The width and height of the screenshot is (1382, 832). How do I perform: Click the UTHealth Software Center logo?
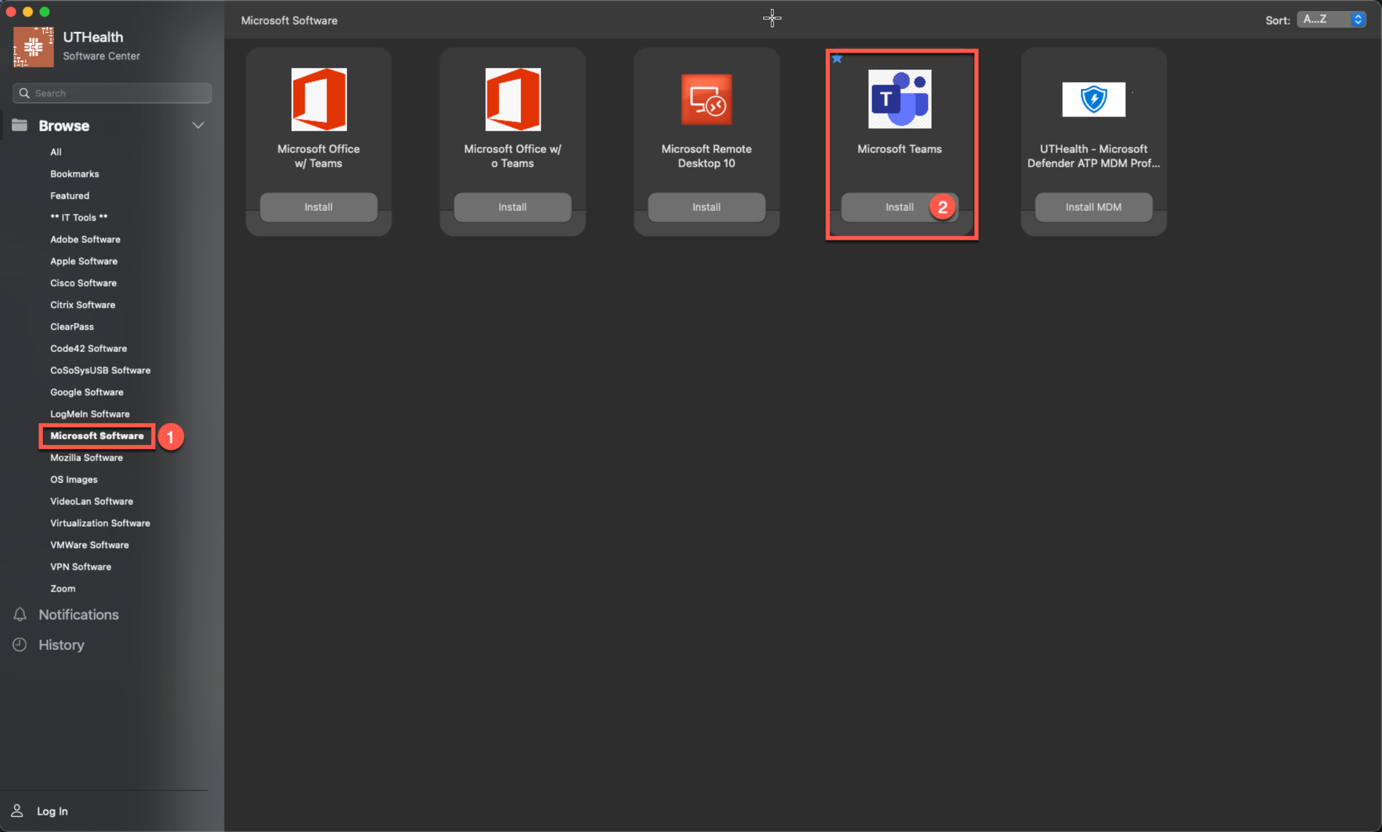click(x=33, y=47)
